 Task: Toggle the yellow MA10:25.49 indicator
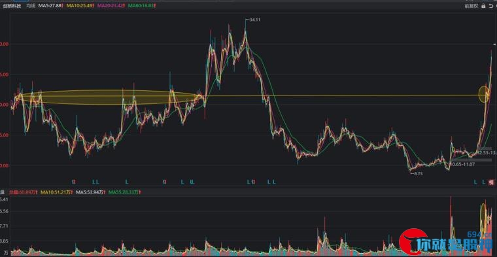click(x=80, y=6)
